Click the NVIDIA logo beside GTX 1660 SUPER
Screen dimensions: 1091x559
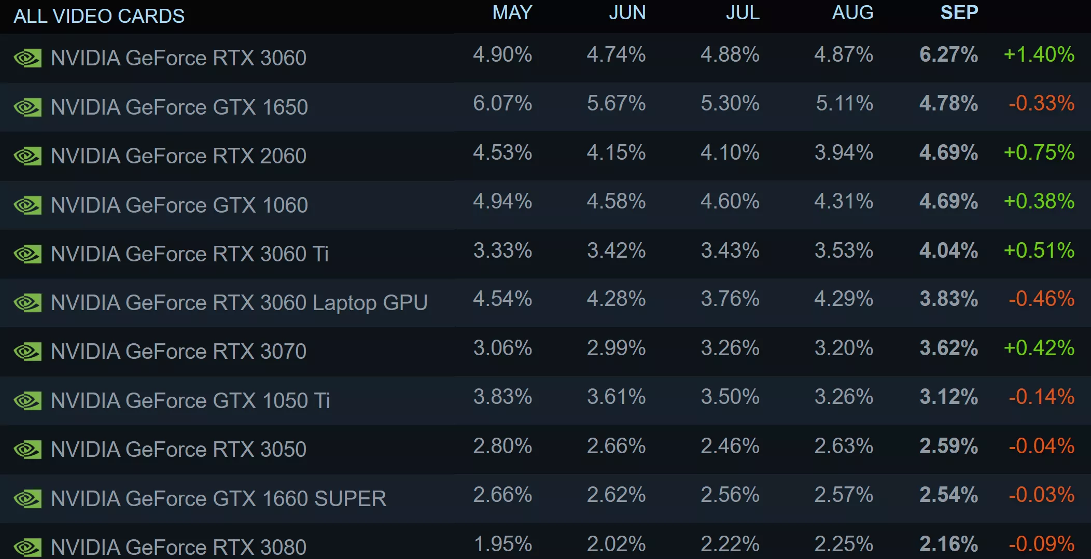(x=27, y=499)
